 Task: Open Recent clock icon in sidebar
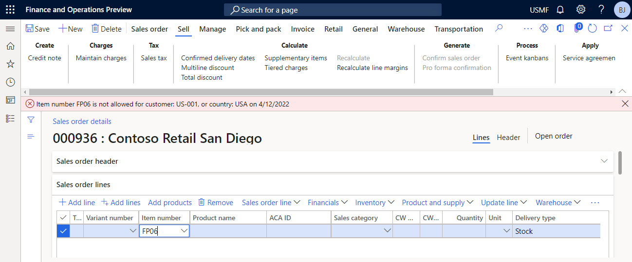(x=10, y=82)
